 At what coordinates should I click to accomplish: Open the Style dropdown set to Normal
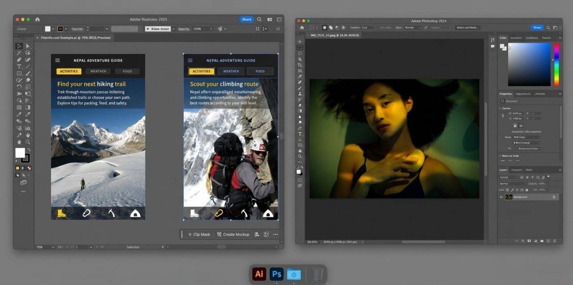click(x=413, y=27)
